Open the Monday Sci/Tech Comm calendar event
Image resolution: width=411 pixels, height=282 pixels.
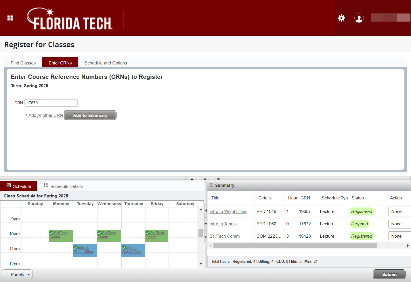point(61,236)
